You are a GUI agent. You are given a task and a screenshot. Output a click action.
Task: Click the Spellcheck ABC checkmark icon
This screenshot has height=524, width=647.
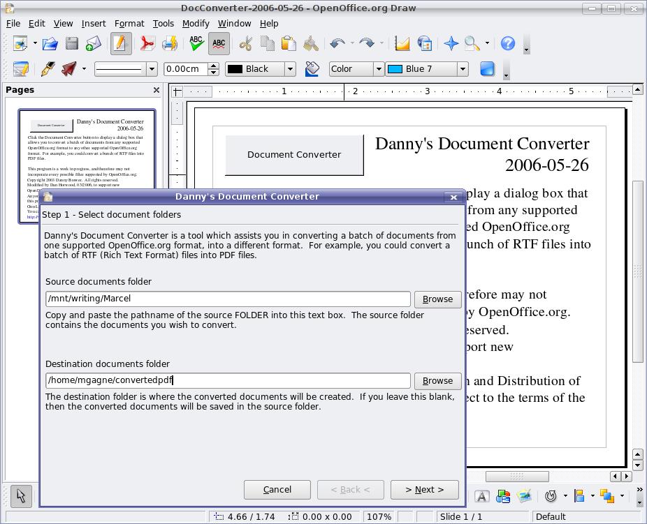click(197, 44)
